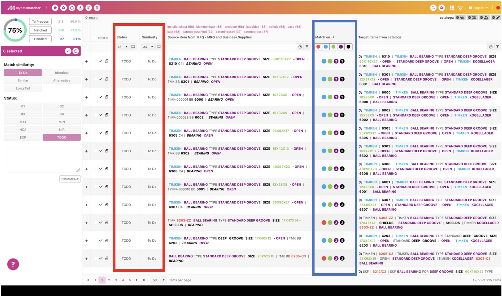This screenshot has width=502, height=296.
Task: Go to page 3 in the pager
Action: coord(116,280)
